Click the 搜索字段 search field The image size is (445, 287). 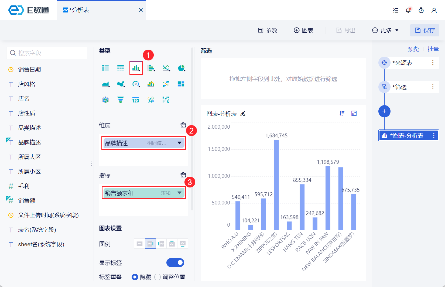coord(47,53)
